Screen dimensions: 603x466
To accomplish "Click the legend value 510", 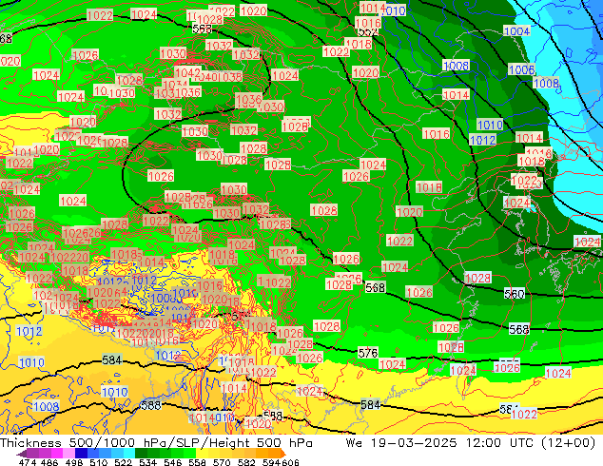I will click(x=99, y=462).
